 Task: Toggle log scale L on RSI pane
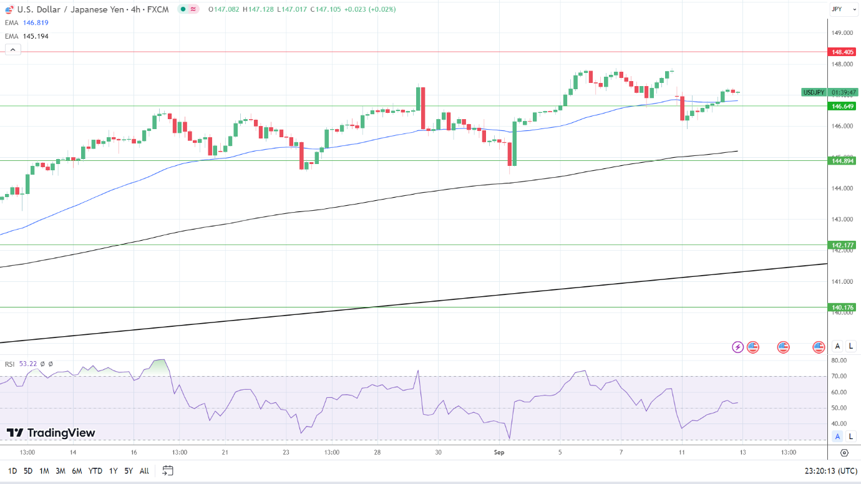(850, 437)
